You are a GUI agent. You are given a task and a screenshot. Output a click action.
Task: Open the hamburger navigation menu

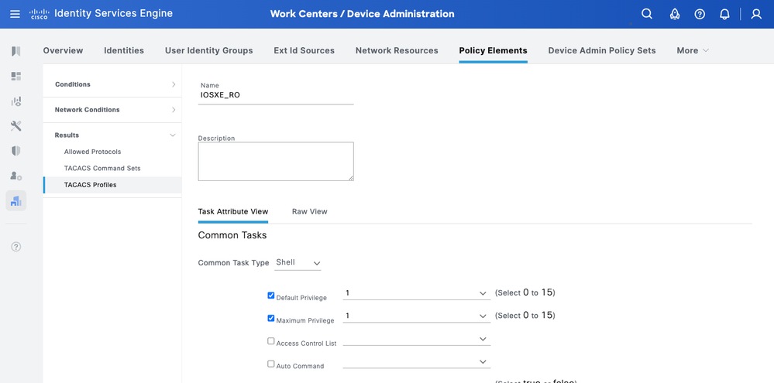click(x=15, y=14)
